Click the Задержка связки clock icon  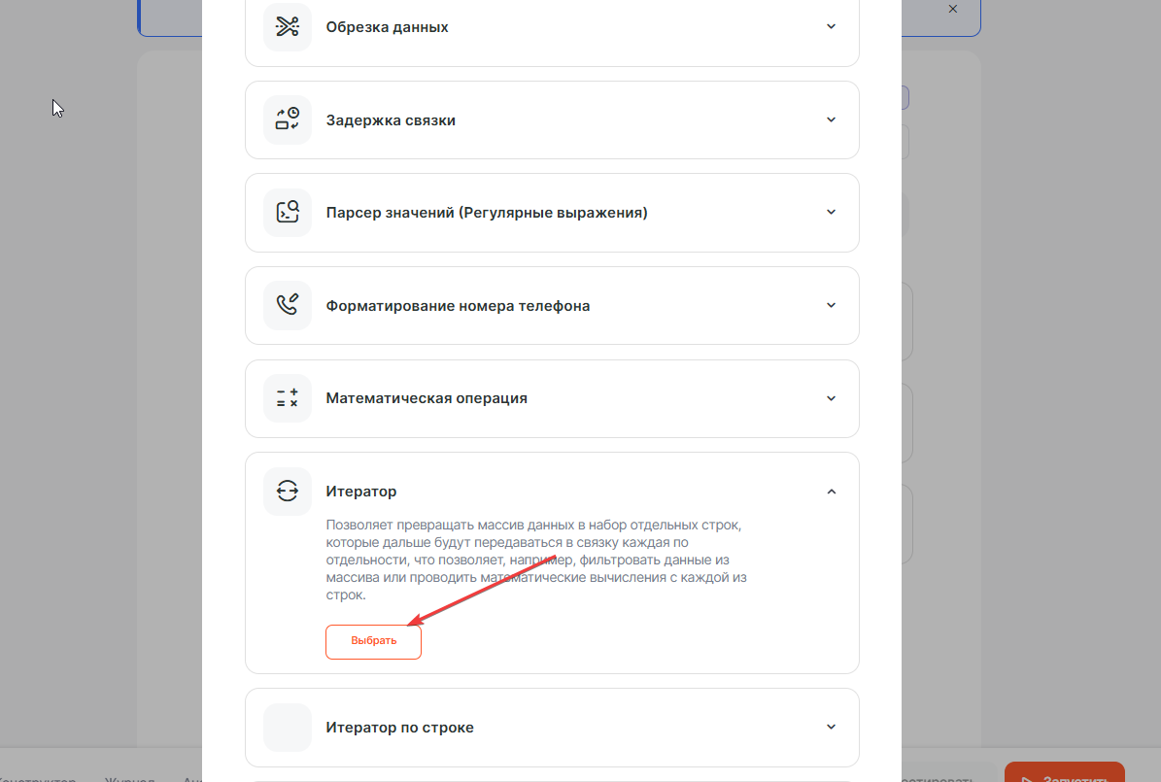[288, 119]
